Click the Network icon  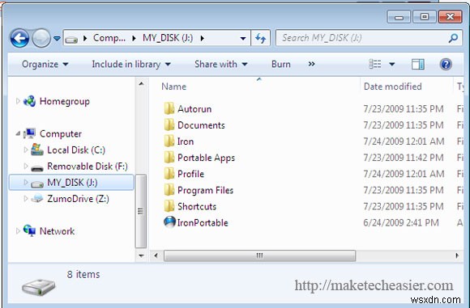click(29, 230)
